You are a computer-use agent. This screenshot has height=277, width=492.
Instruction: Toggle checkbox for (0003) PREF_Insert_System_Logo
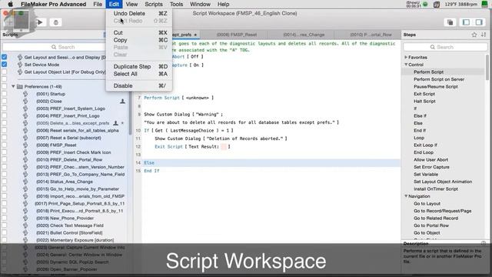pos(4,108)
